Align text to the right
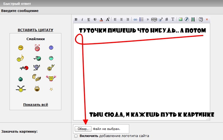 tap(128, 19)
